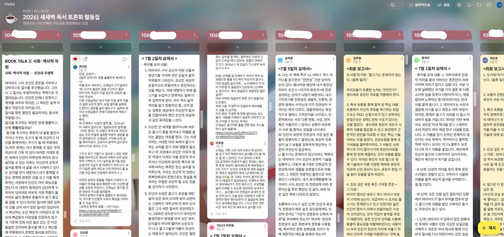Open board settings gear icon
The image size is (504, 237).
[459, 5]
